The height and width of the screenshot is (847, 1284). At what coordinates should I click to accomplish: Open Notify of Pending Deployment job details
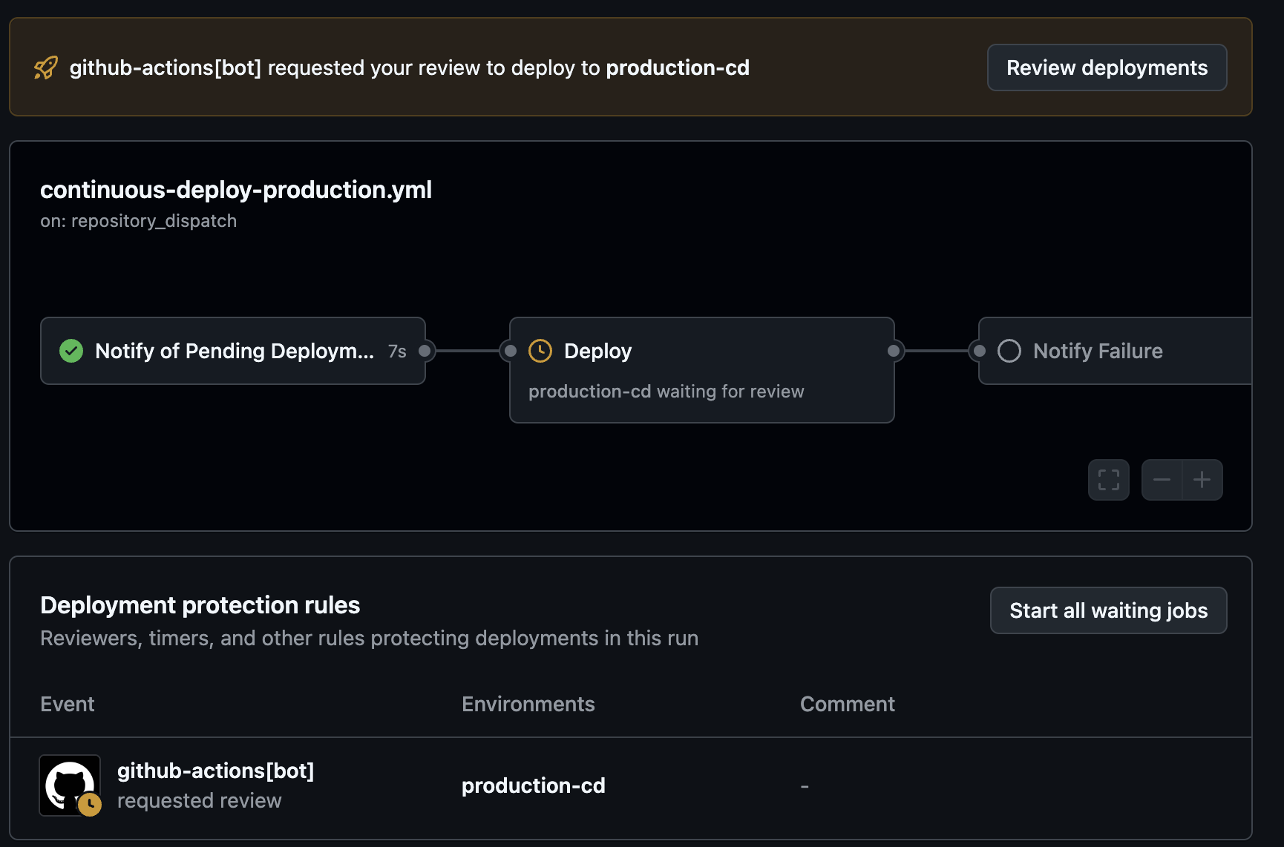pos(232,350)
